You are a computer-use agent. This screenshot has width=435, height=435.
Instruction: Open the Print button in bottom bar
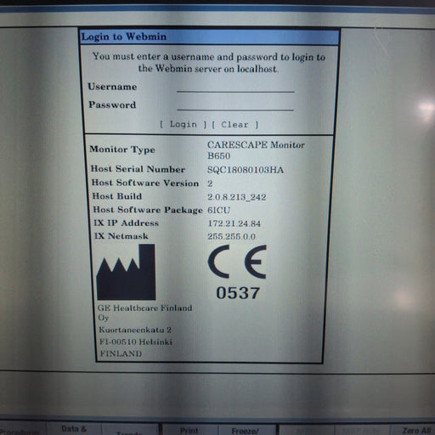pos(189,430)
